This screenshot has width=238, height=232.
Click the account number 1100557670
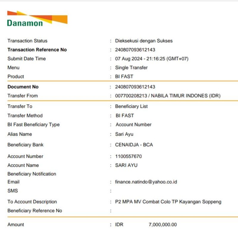click(129, 156)
